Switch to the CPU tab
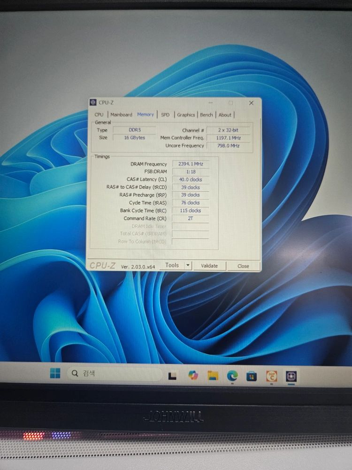The image size is (352, 470). (x=99, y=115)
